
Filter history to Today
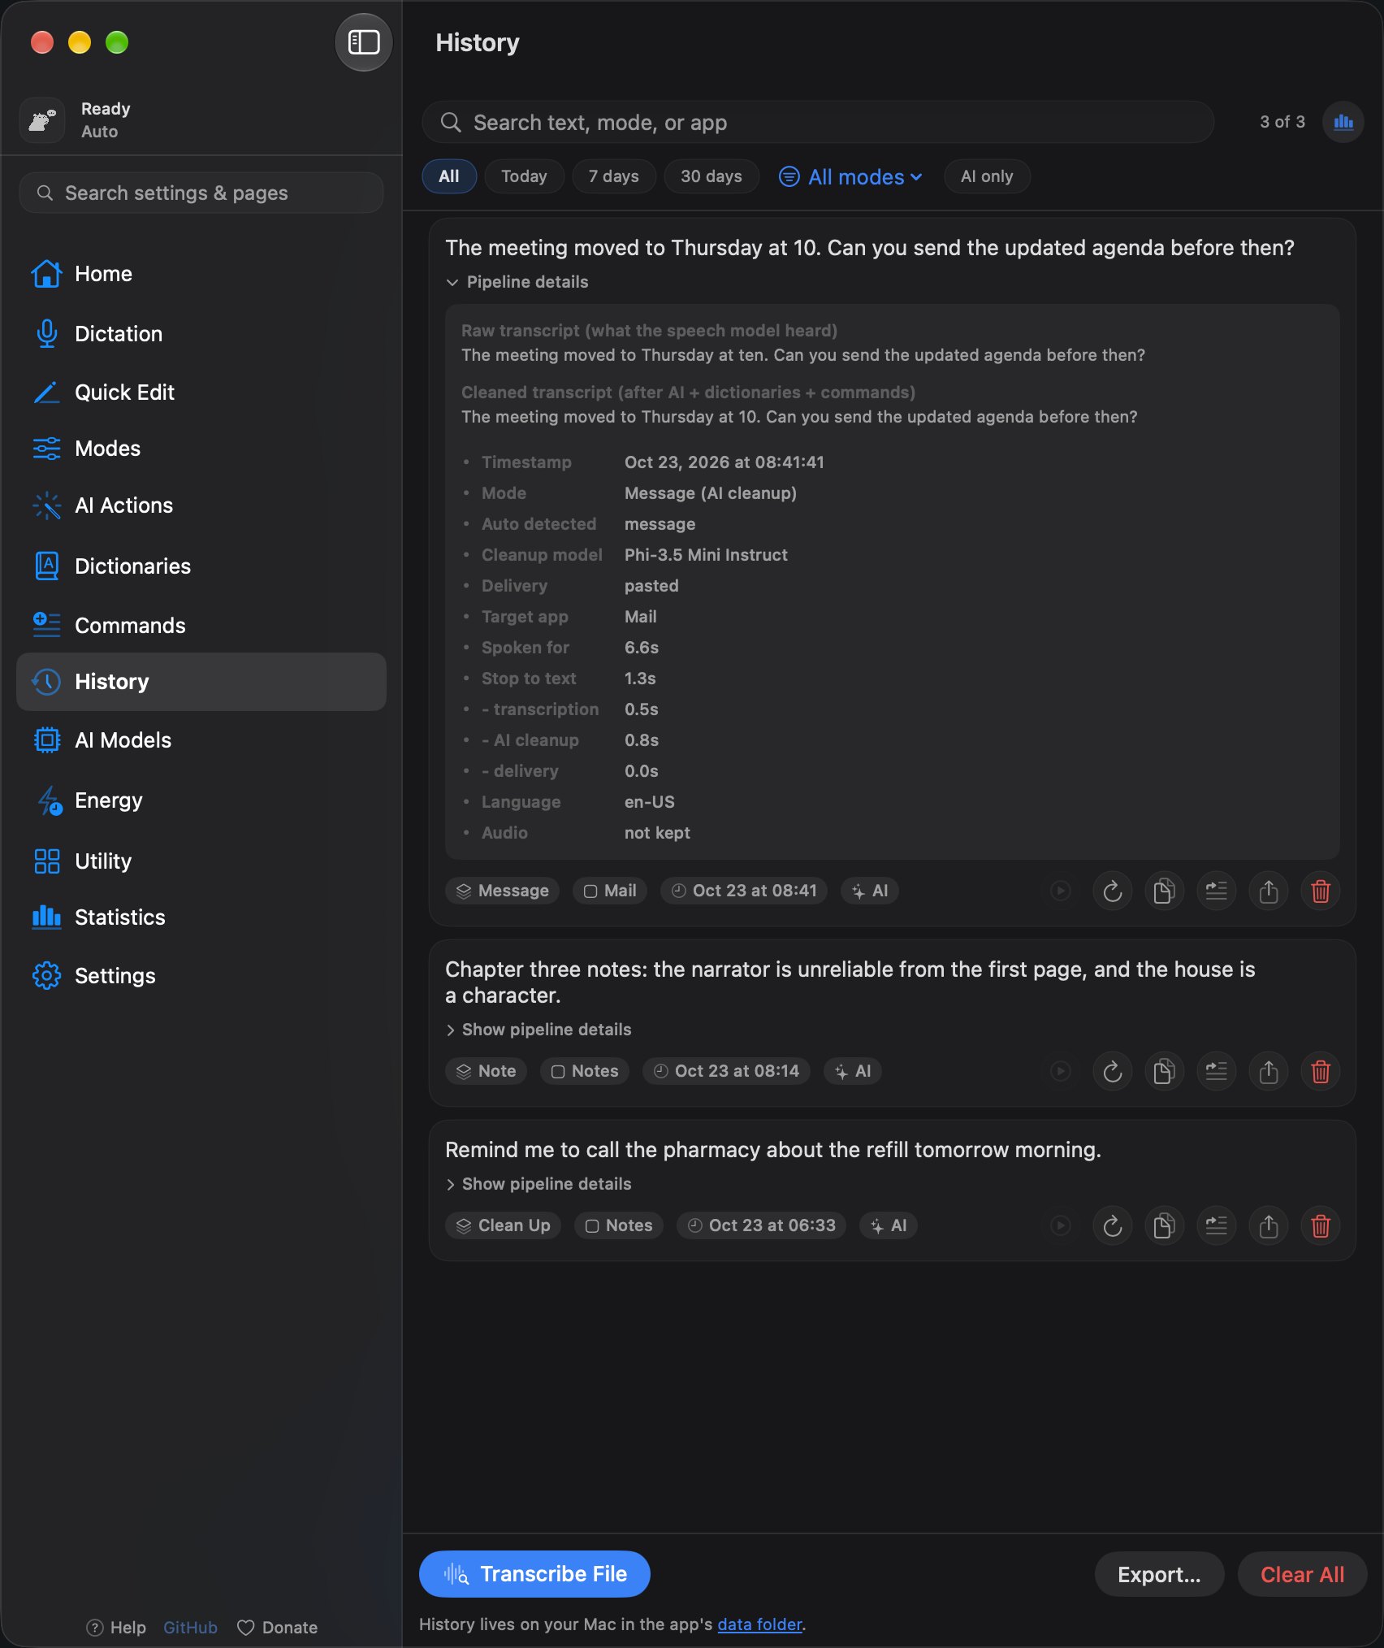(524, 176)
